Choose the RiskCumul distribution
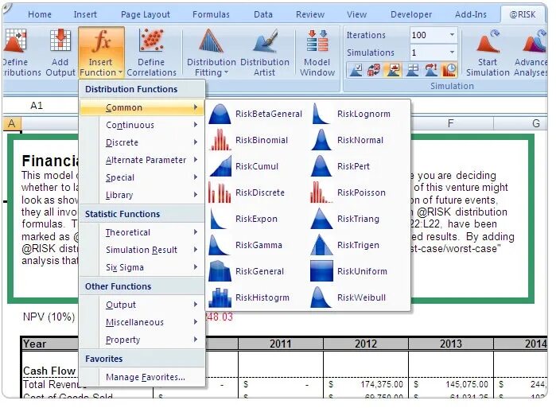Viewport: 556px width, 408px height. [x=255, y=166]
